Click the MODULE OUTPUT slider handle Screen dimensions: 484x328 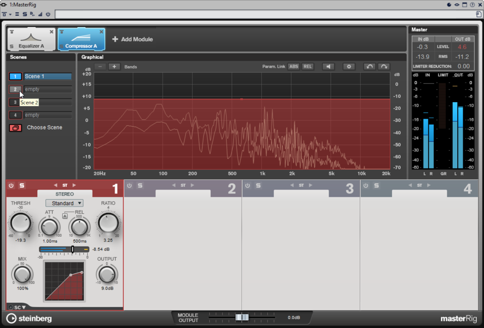pos(242,317)
